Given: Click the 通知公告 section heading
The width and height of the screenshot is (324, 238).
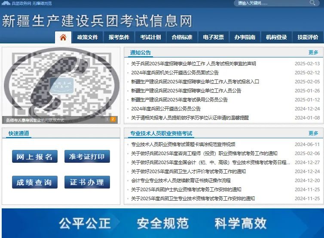Looking at the screenshot, I should pos(141,53).
